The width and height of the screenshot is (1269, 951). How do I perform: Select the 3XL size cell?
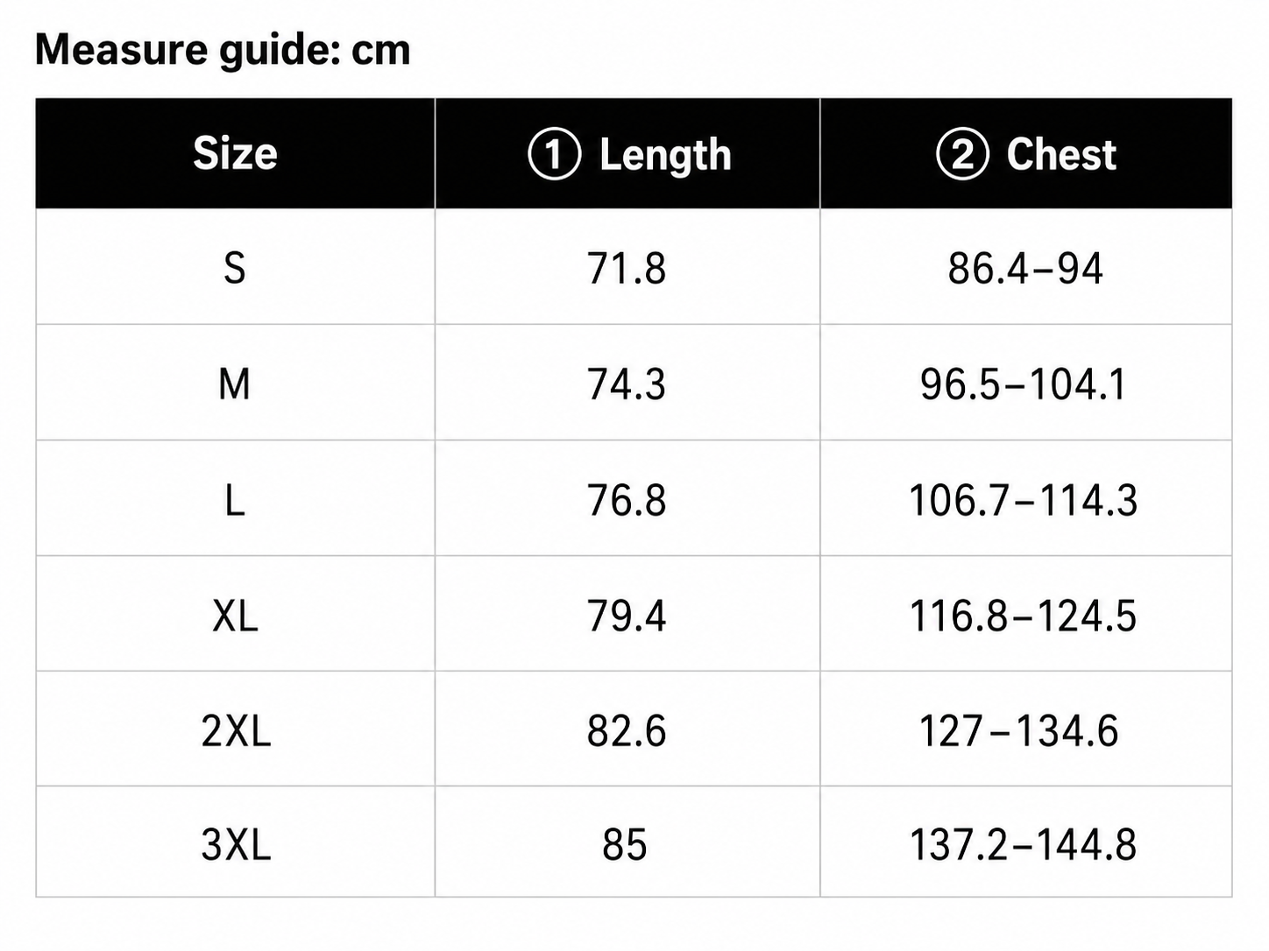pos(235,844)
